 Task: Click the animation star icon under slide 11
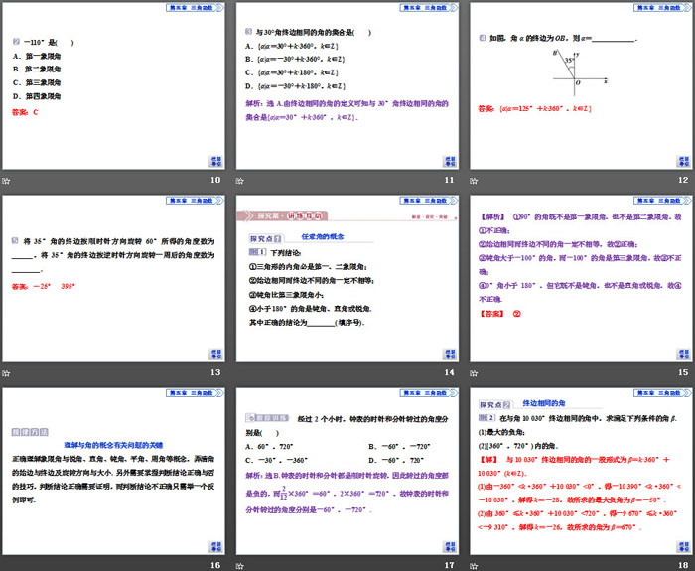pos(240,180)
